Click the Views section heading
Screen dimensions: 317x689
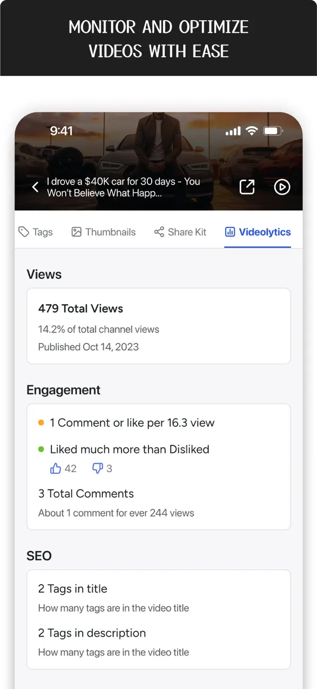[44, 275]
